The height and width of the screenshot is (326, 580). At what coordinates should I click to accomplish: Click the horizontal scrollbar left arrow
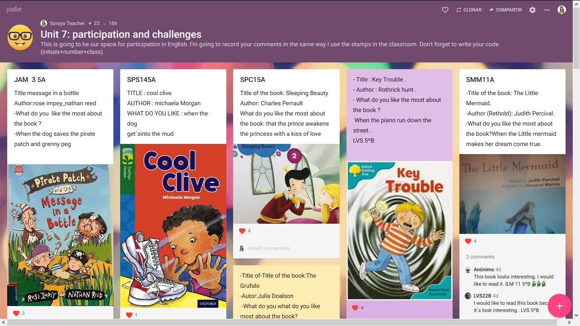pyautogui.click(x=3, y=323)
